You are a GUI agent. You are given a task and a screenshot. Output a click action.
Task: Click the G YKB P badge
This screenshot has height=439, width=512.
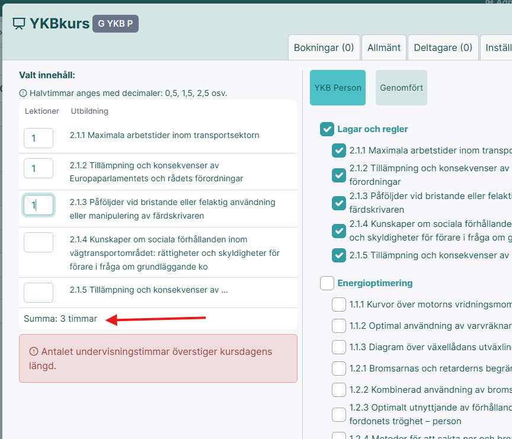click(x=115, y=24)
